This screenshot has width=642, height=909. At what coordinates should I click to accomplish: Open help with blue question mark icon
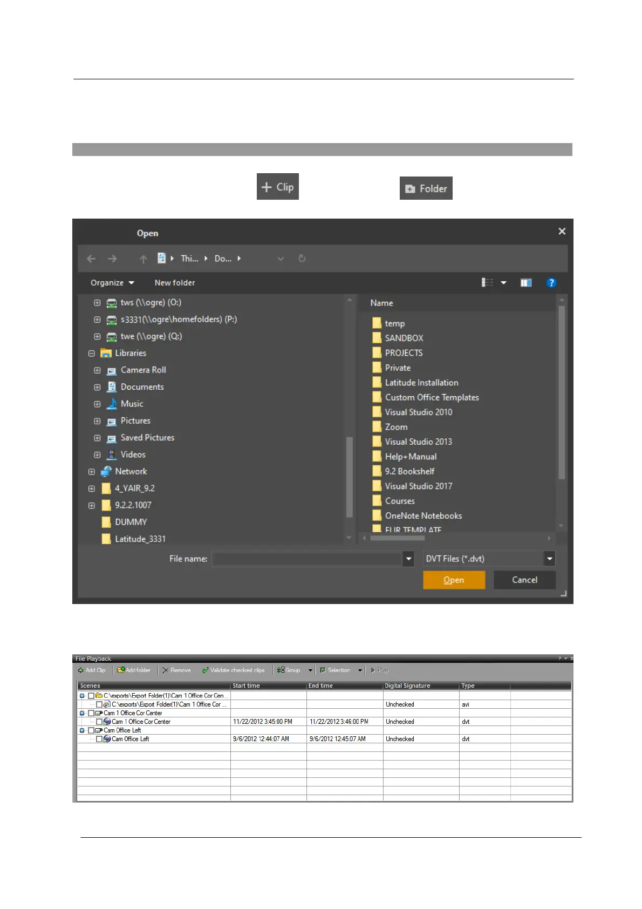click(x=551, y=283)
